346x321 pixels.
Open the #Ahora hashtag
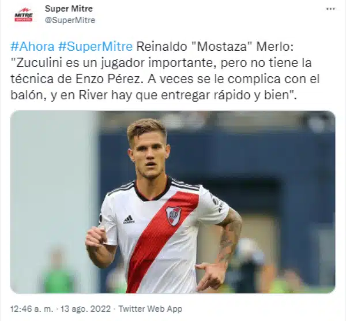tap(32, 46)
